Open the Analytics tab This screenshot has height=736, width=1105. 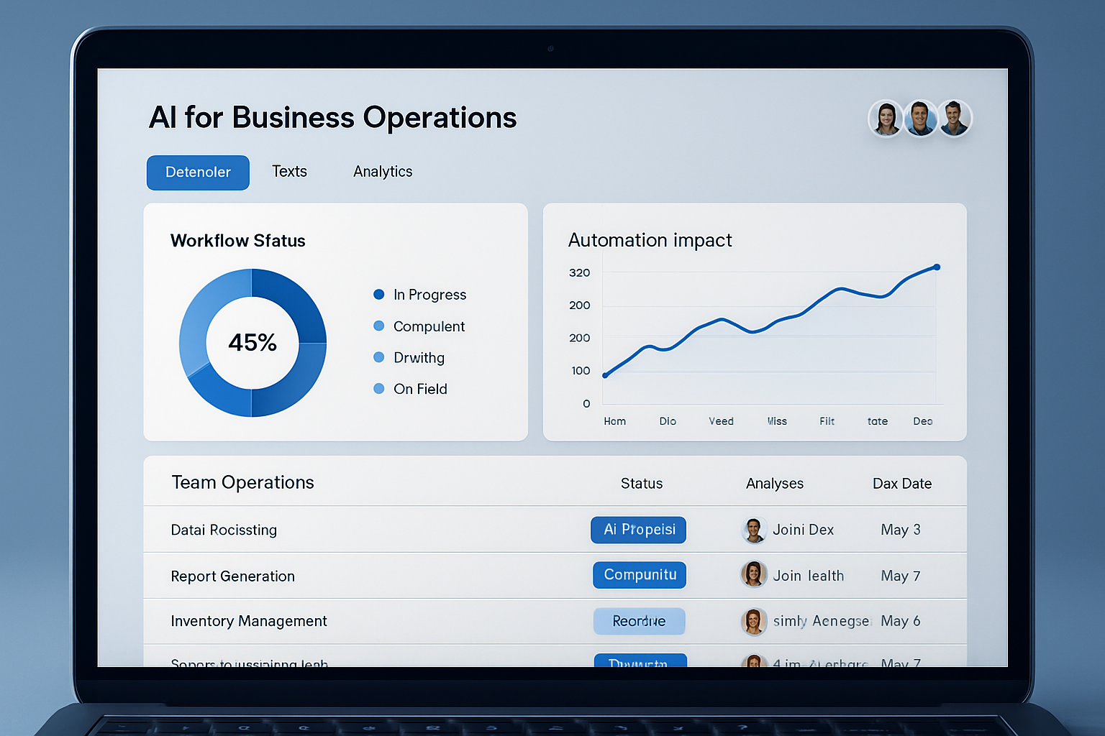coord(383,172)
